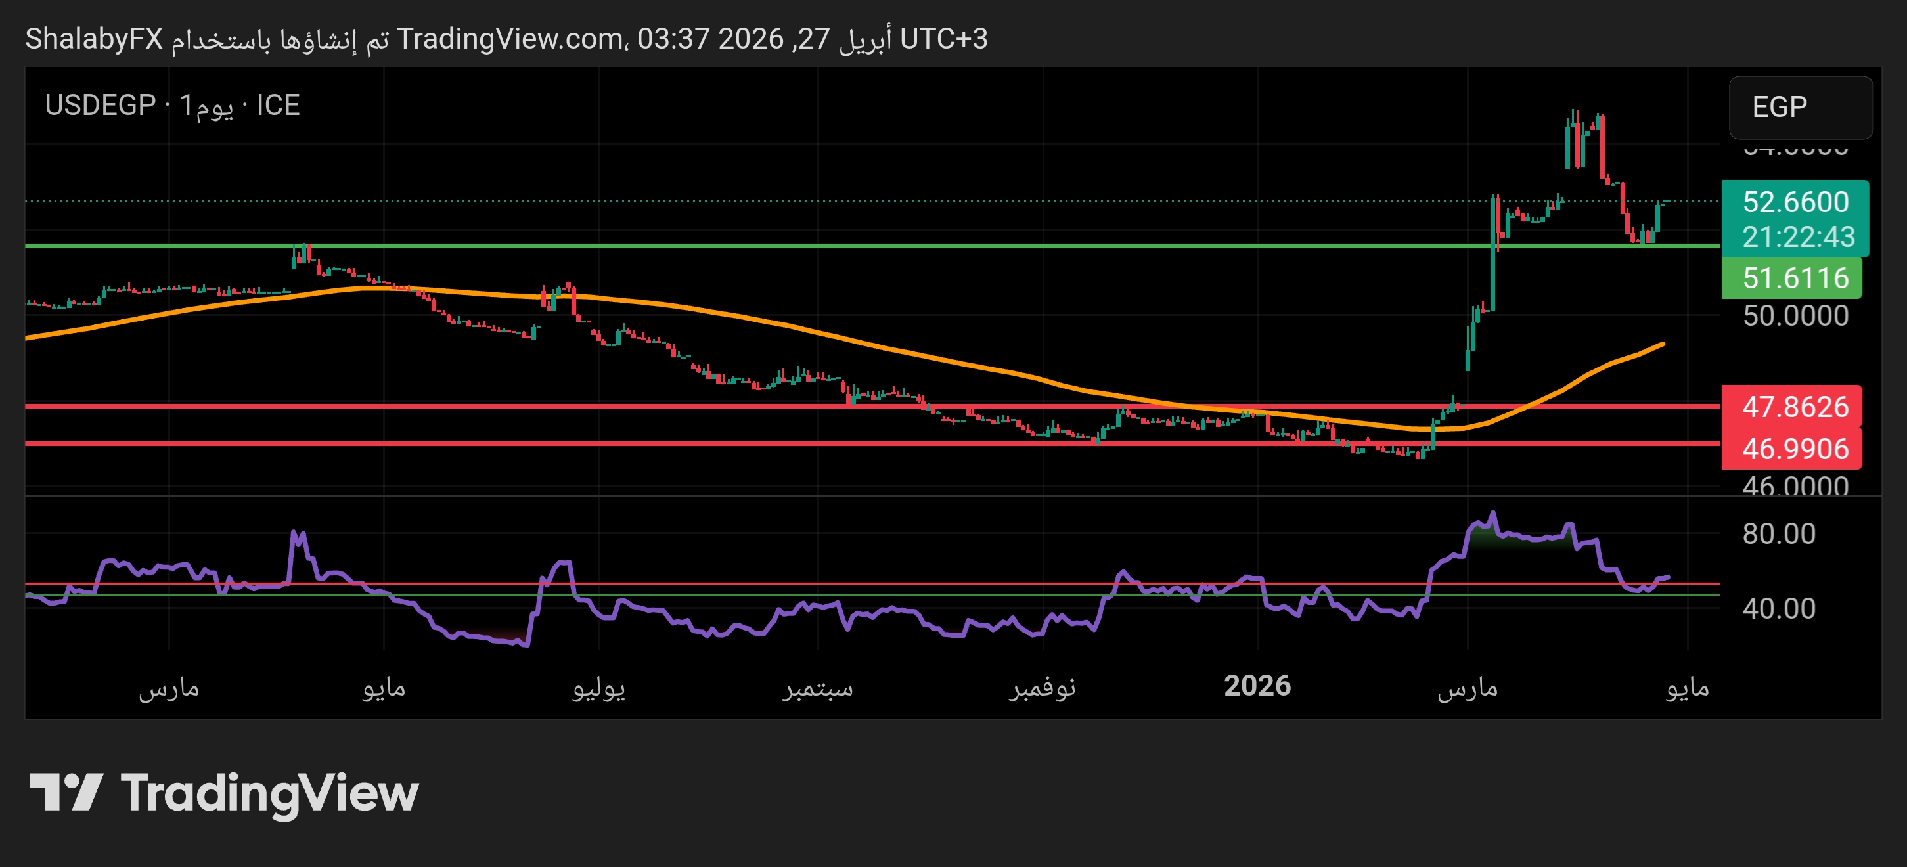Click the سبتمبر month axis label
The image size is (1907, 867).
click(x=817, y=688)
